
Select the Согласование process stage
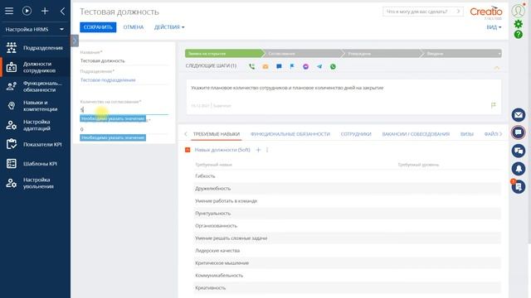(302, 53)
